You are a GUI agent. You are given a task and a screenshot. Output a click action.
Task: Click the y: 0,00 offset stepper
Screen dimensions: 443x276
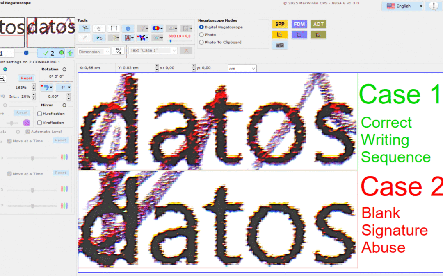pos(194,67)
